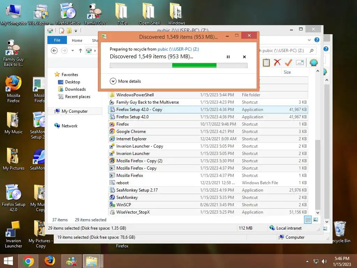The width and height of the screenshot is (357, 268).
Task: Switch to large icons view button
Action: tap(316, 220)
